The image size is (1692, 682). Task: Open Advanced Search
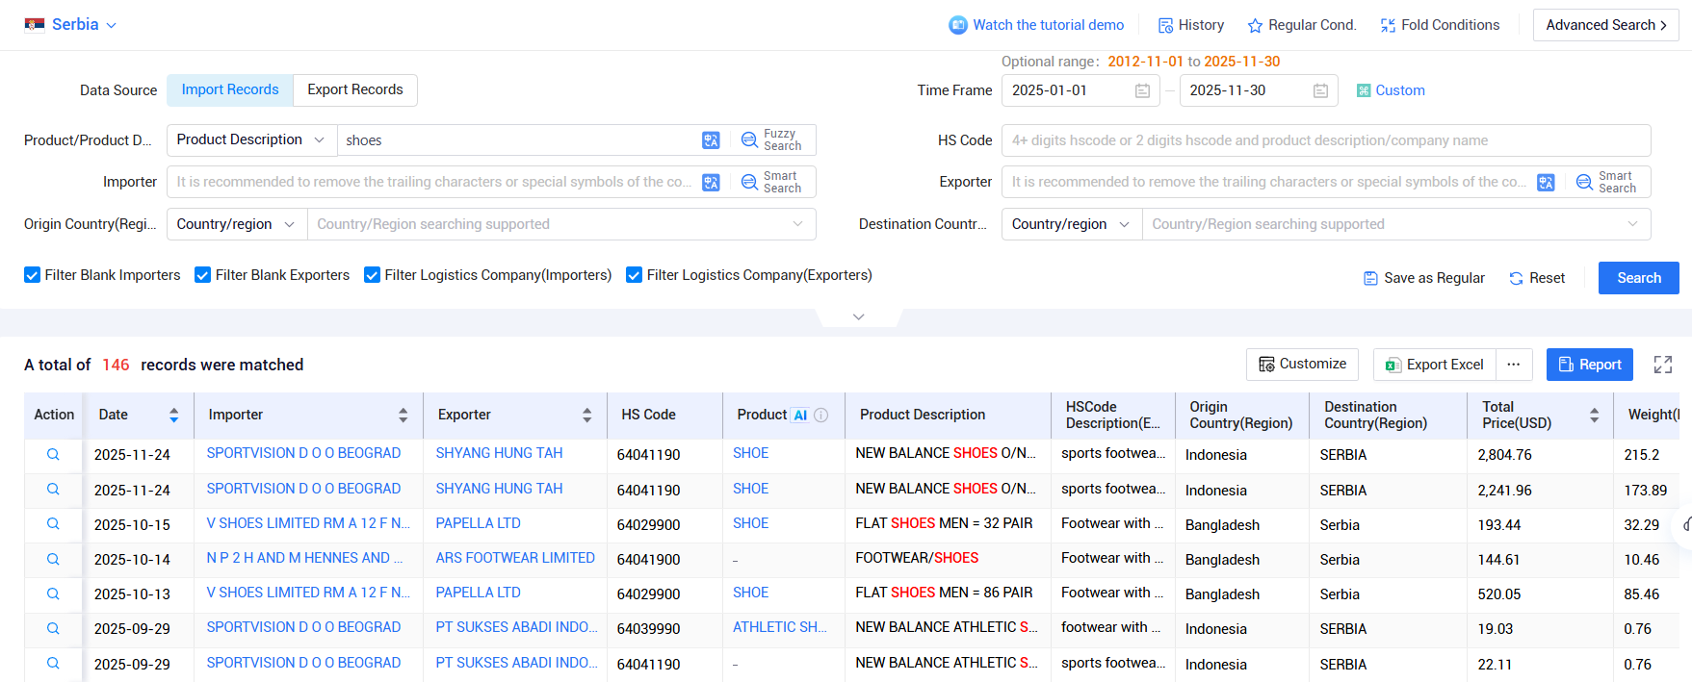click(x=1605, y=25)
